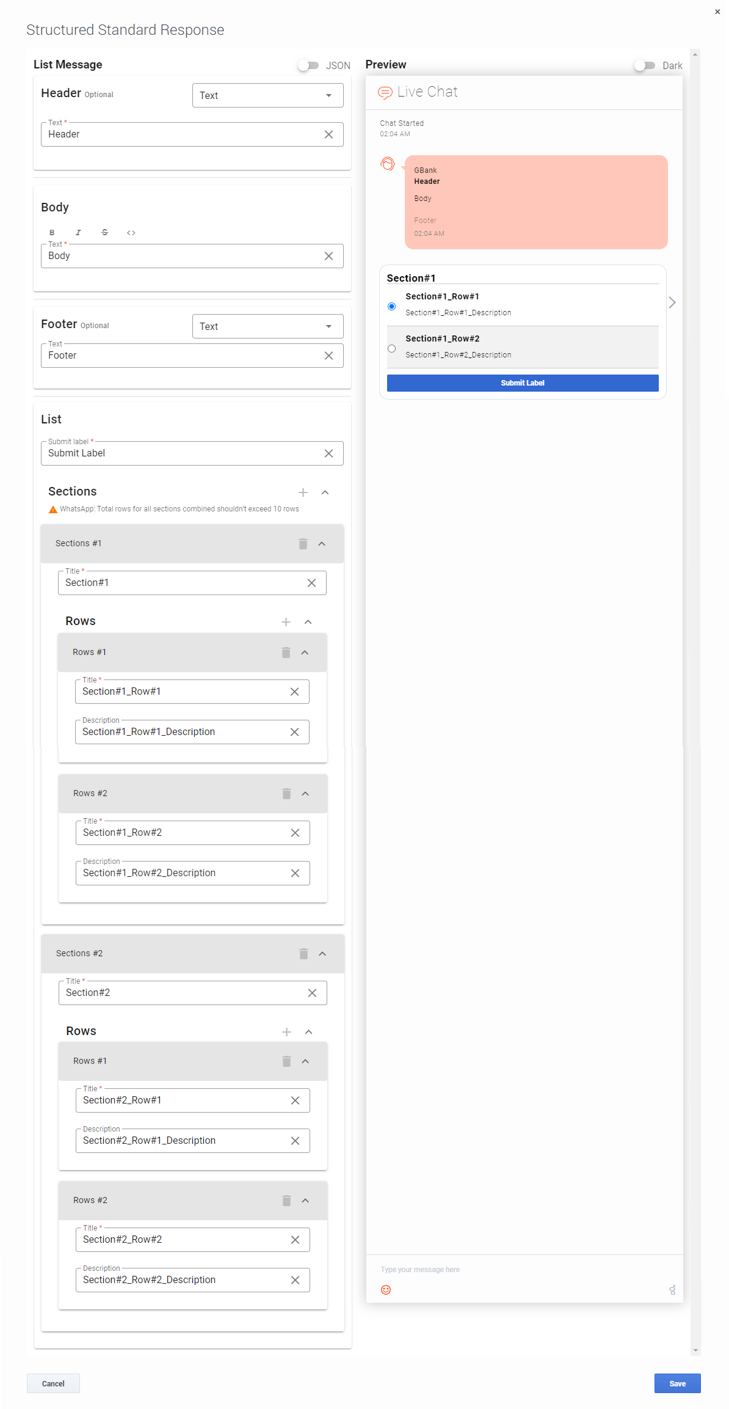Select Section#1_Row#2 radio button

click(x=392, y=349)
